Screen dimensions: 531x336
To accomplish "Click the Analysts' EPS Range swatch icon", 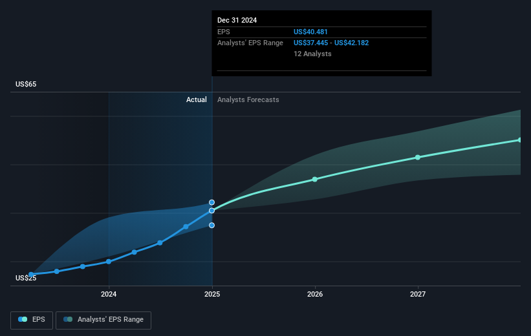I will click(68, 319).
